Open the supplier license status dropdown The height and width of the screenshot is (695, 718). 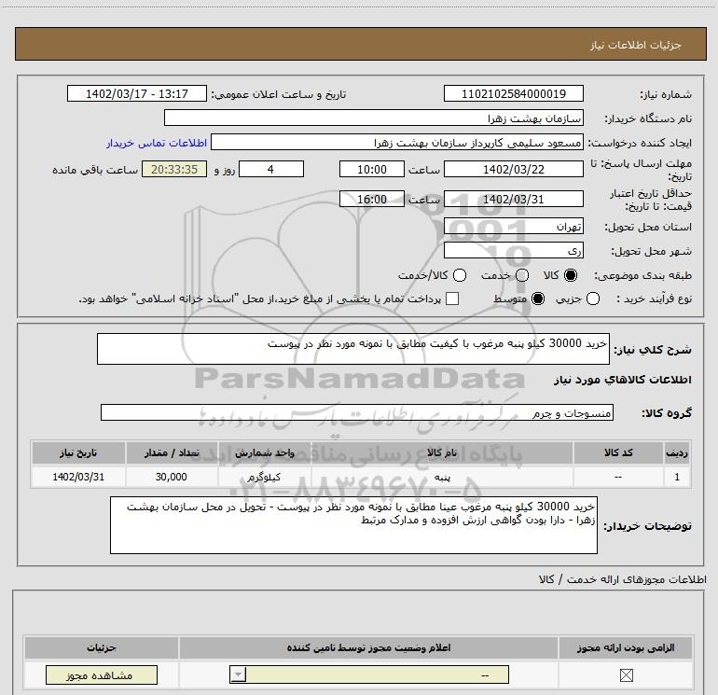click(x=369, y=674)
